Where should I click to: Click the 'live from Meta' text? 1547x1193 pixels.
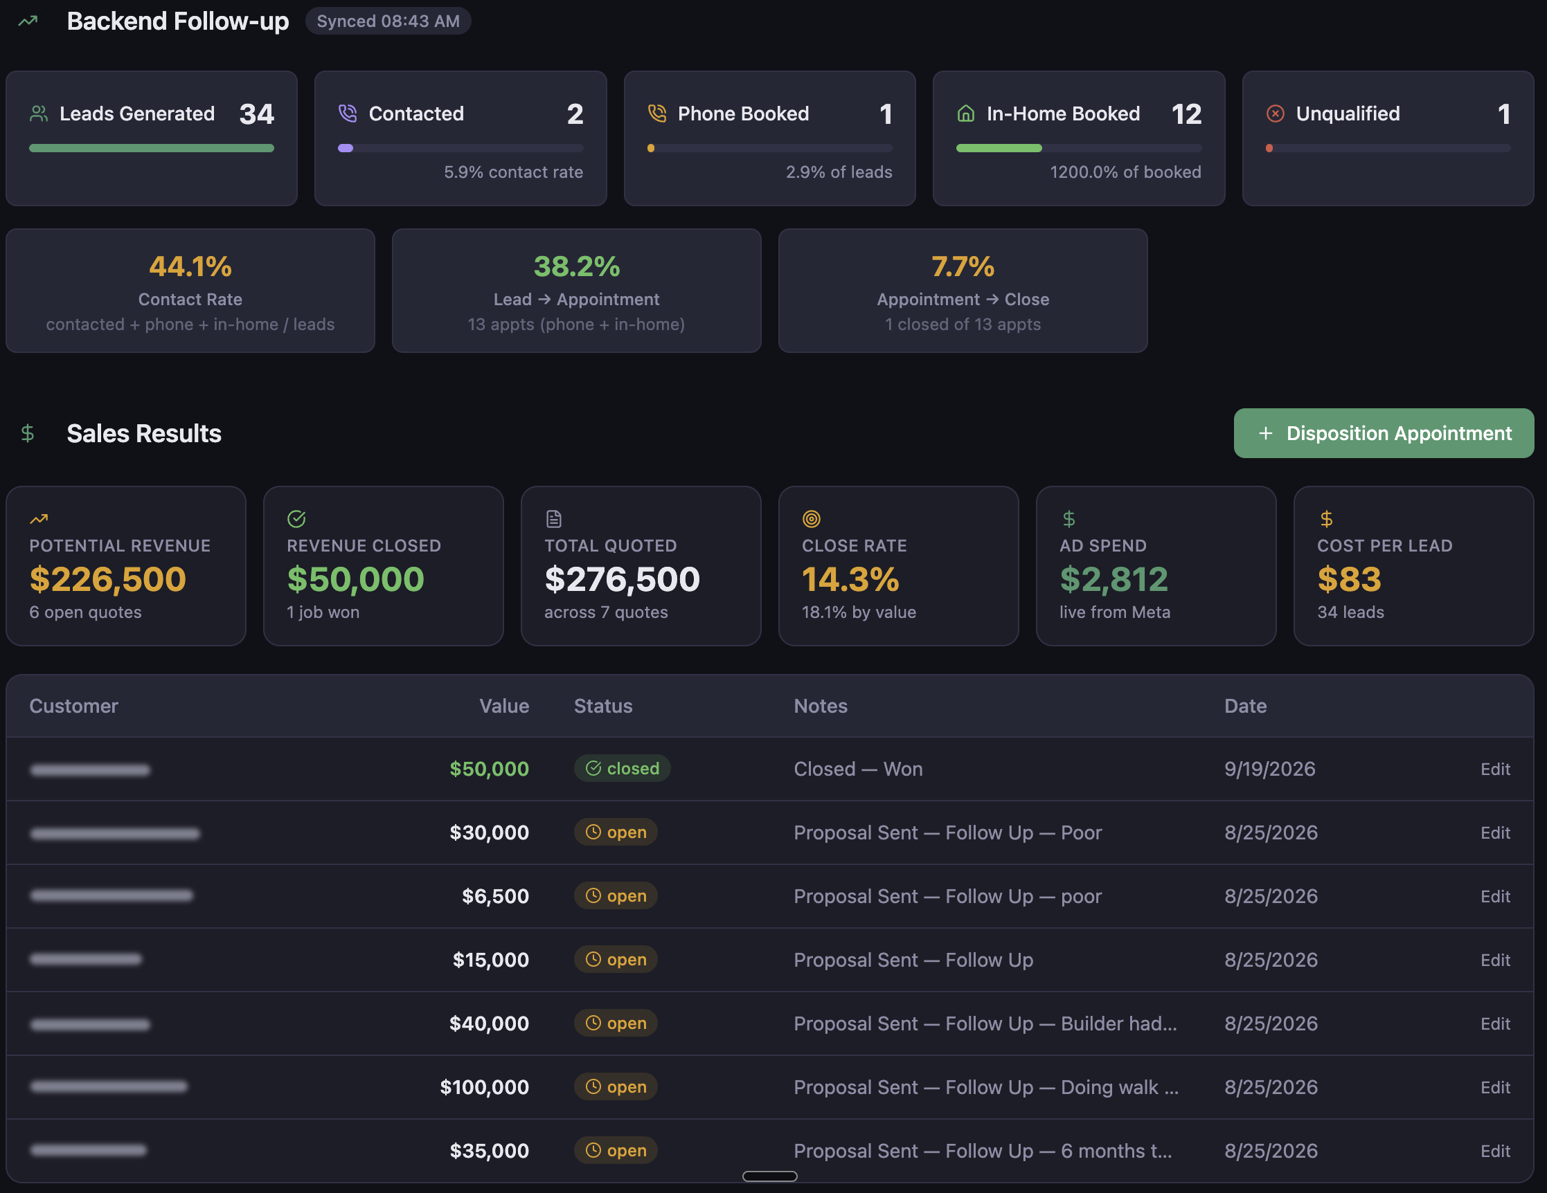(1114, 612)
